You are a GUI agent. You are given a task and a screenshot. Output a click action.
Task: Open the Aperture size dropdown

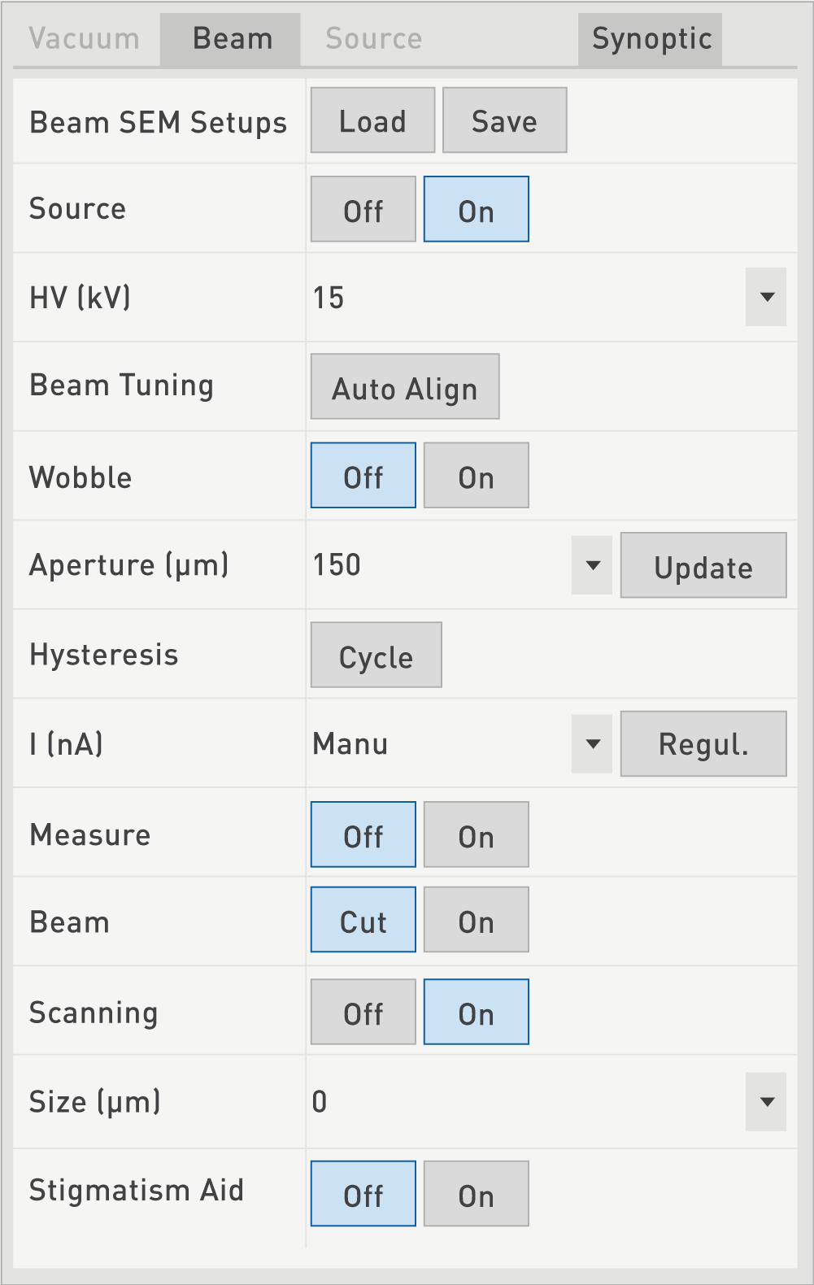click(592, 565)
